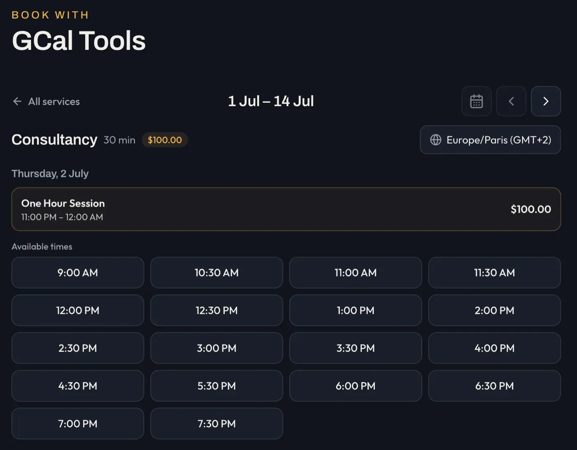Click the Thursday, 2 July date label
Image resolution: width=577 pixels, height=450 pixels.
tap(50, 173)
